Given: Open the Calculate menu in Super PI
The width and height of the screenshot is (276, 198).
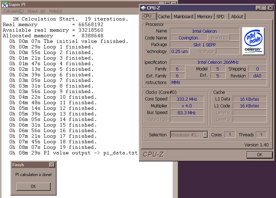Looking at the screenshot, I should click(x=14, y=11).
